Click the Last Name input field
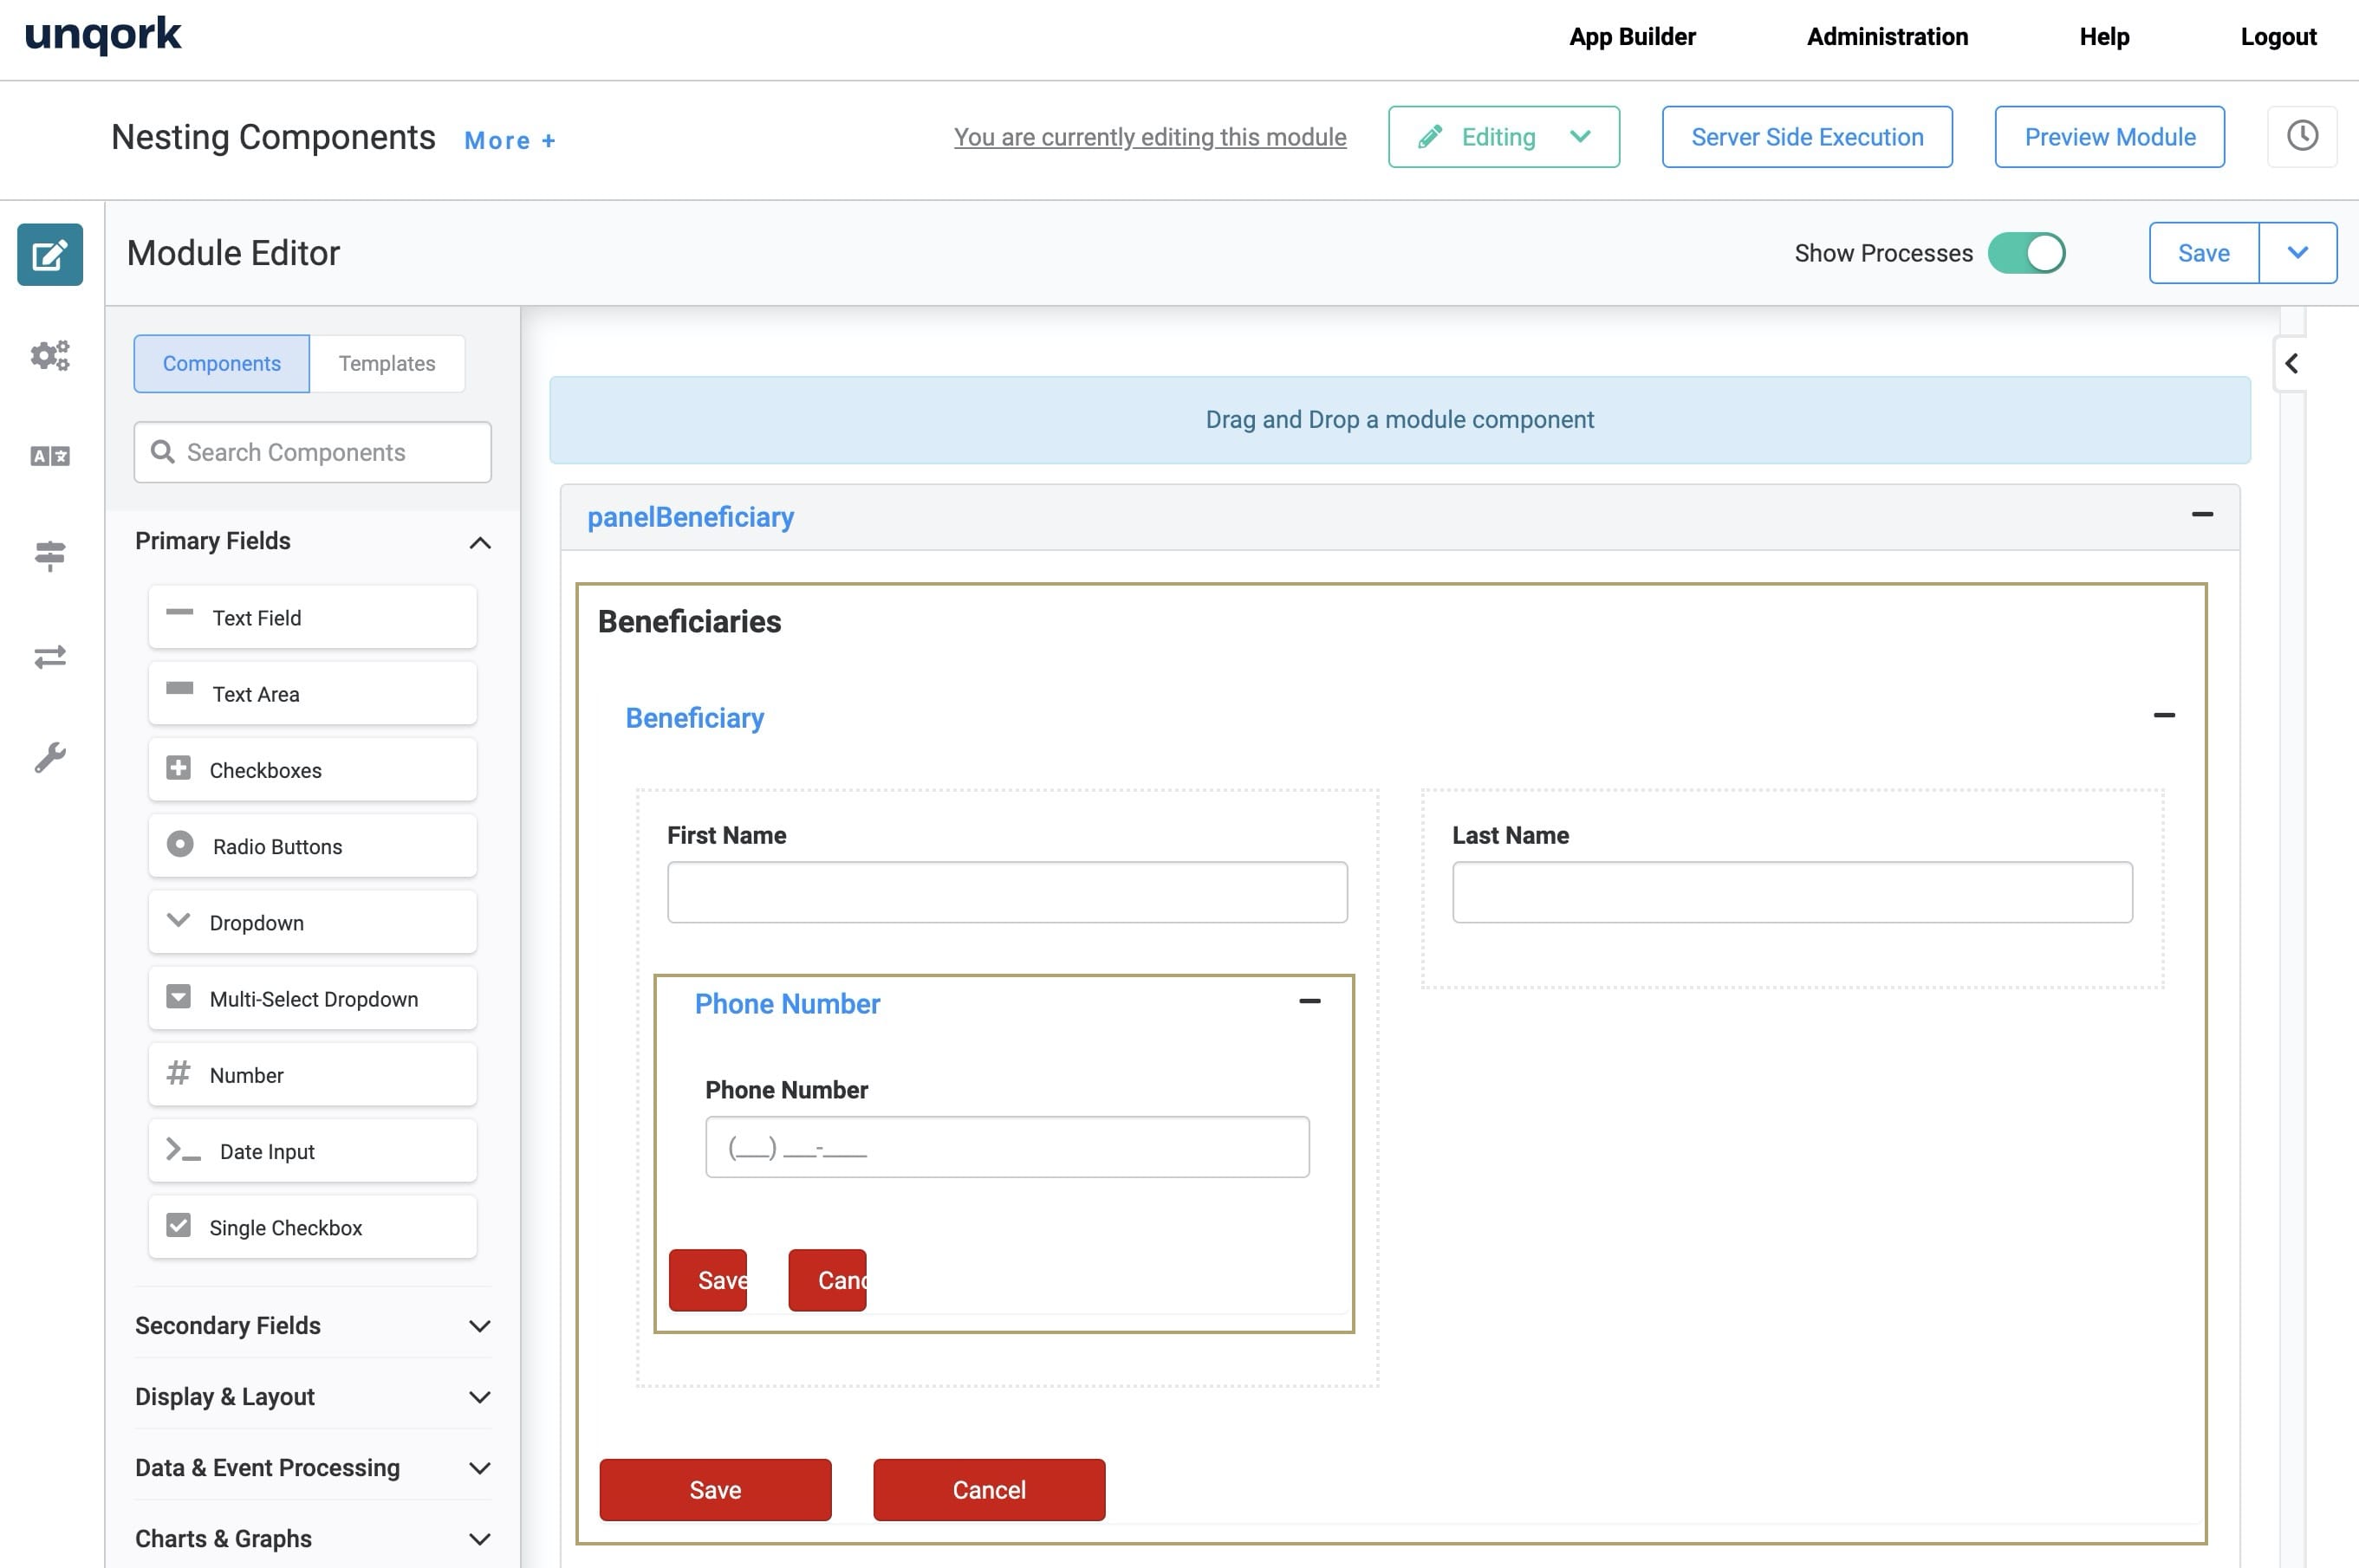The width and height of the screenshot is (2359, 1568). (x=1791, y=892)
